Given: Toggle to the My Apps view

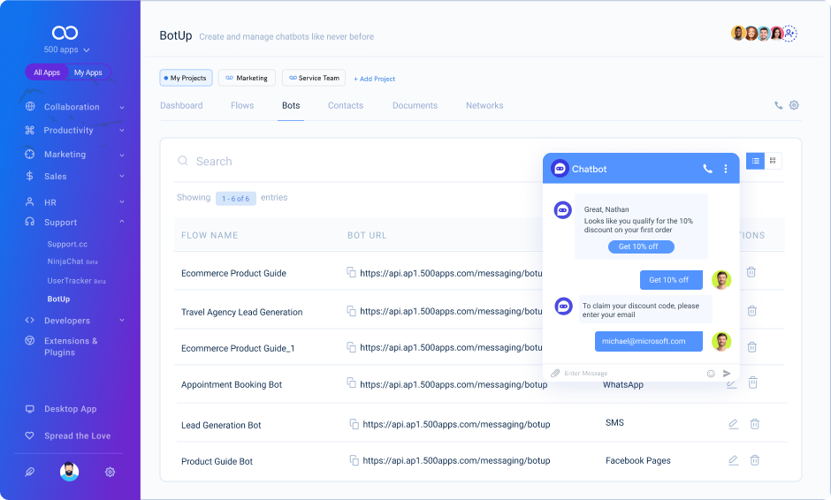Looking at the screenshot, I should pos(88,72).
